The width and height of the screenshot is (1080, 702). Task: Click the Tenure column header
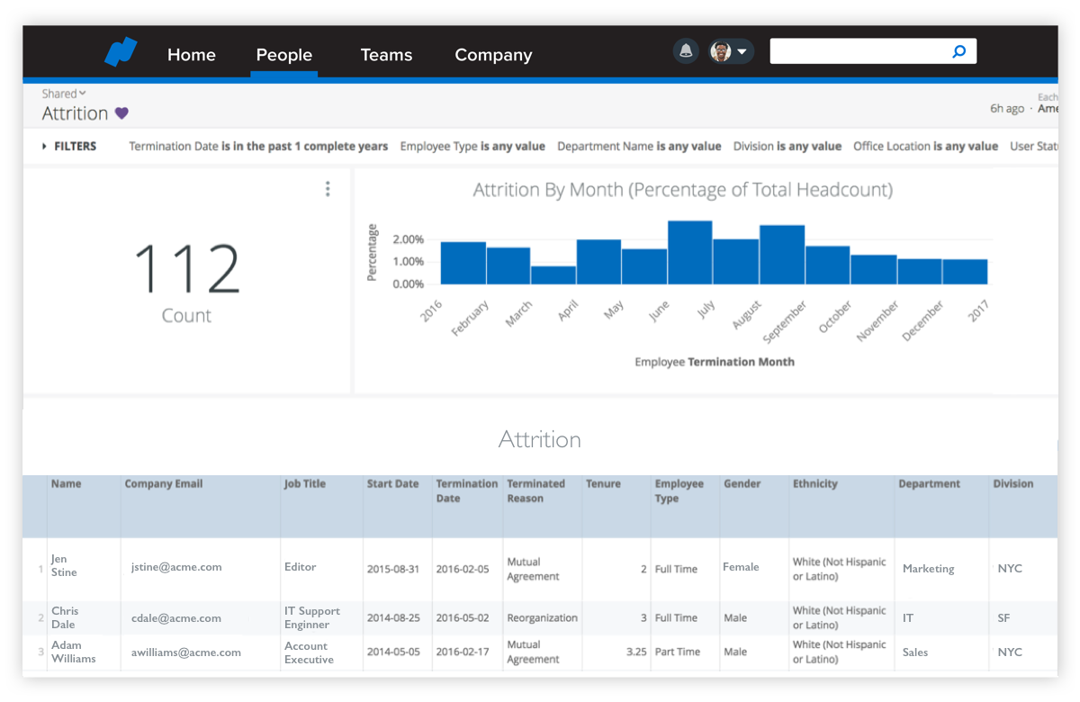tap(603, 484)
